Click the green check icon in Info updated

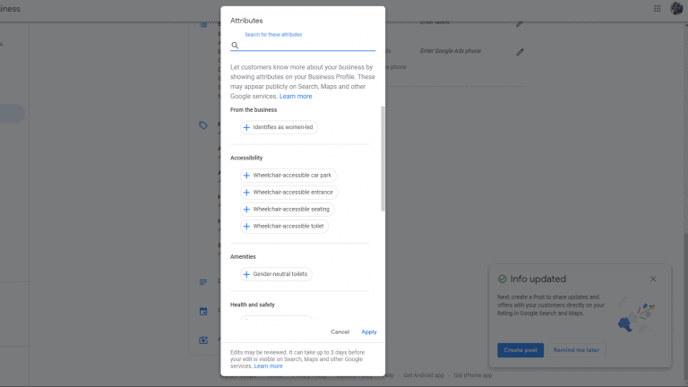click(502, 279)
